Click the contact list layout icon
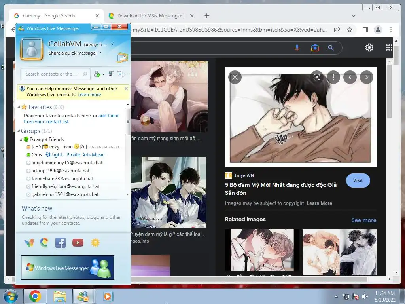 [111, 74]
